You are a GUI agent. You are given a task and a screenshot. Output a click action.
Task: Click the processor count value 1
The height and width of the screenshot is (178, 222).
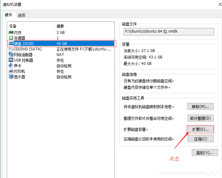coord(58,38)
